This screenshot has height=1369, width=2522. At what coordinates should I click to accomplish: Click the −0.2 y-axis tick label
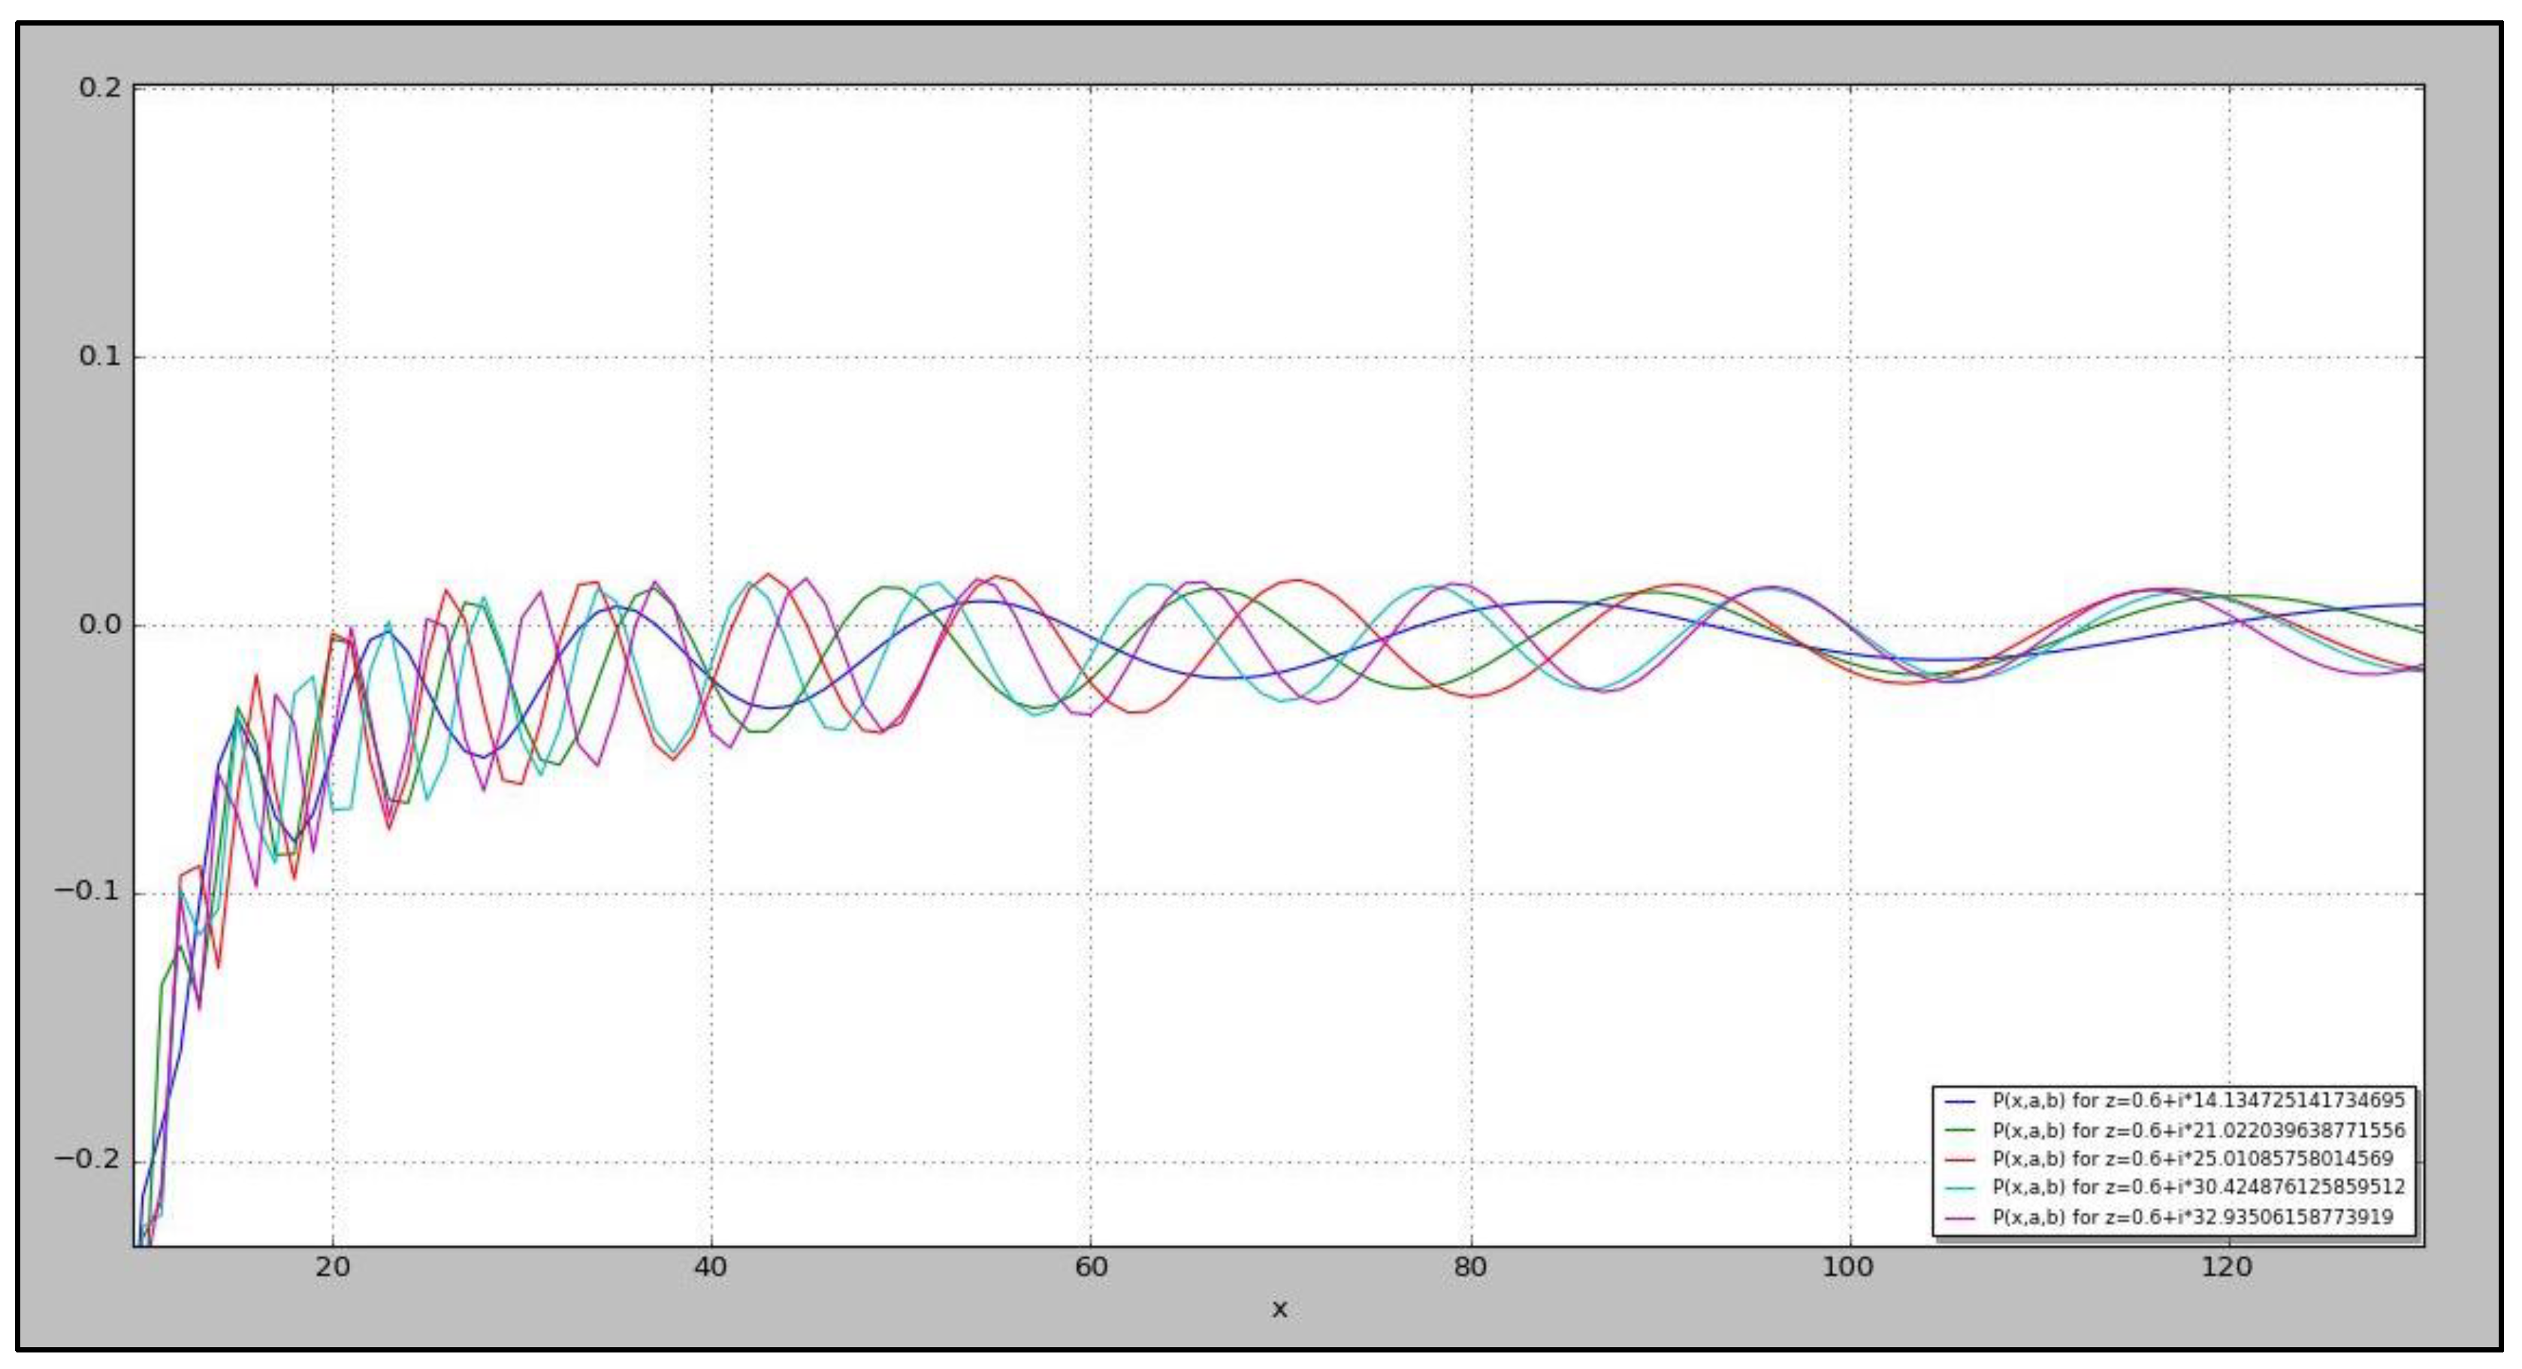click(88, 1160)
